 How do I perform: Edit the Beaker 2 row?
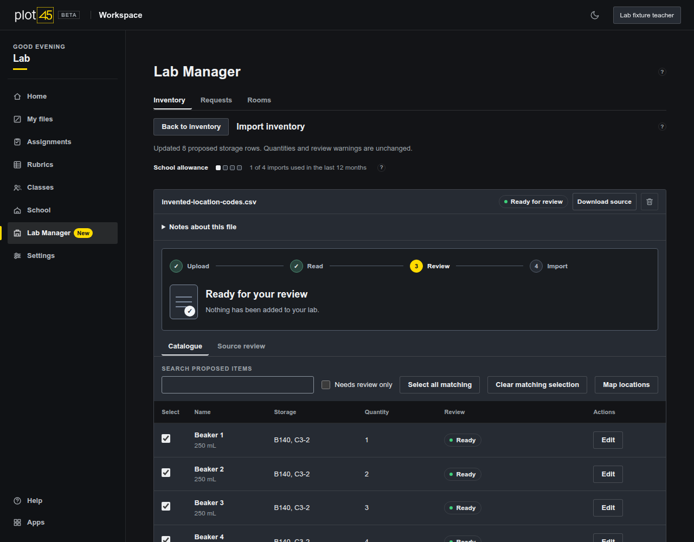pos(608,474)
